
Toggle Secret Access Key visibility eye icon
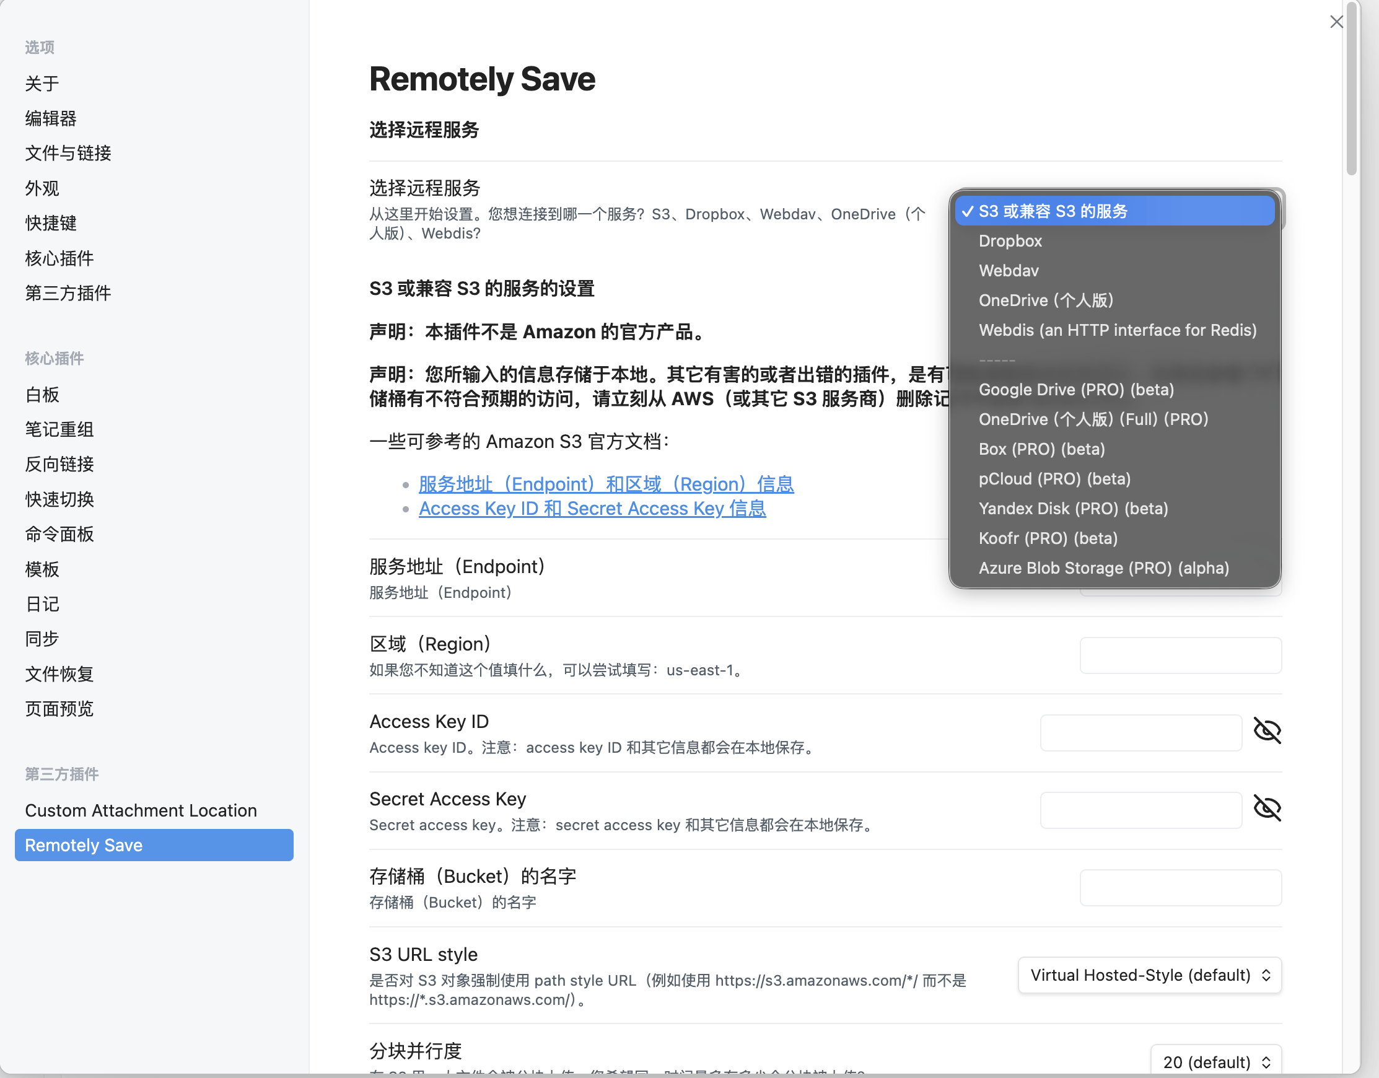(x=1267, y=809)
